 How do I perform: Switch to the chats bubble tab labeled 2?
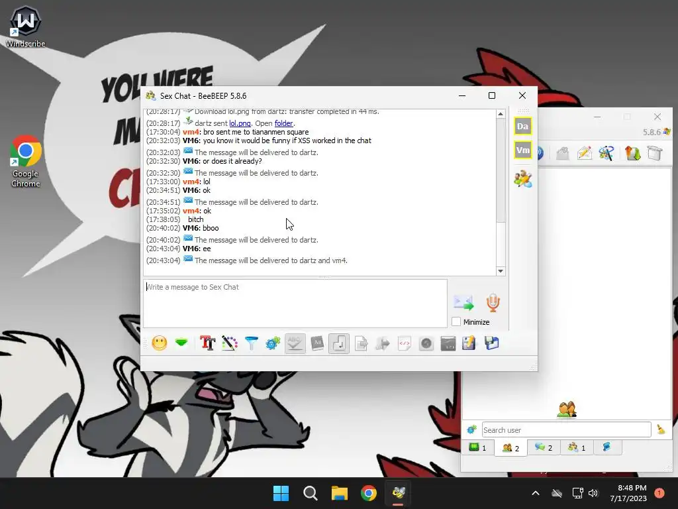[x=544, y=447]
